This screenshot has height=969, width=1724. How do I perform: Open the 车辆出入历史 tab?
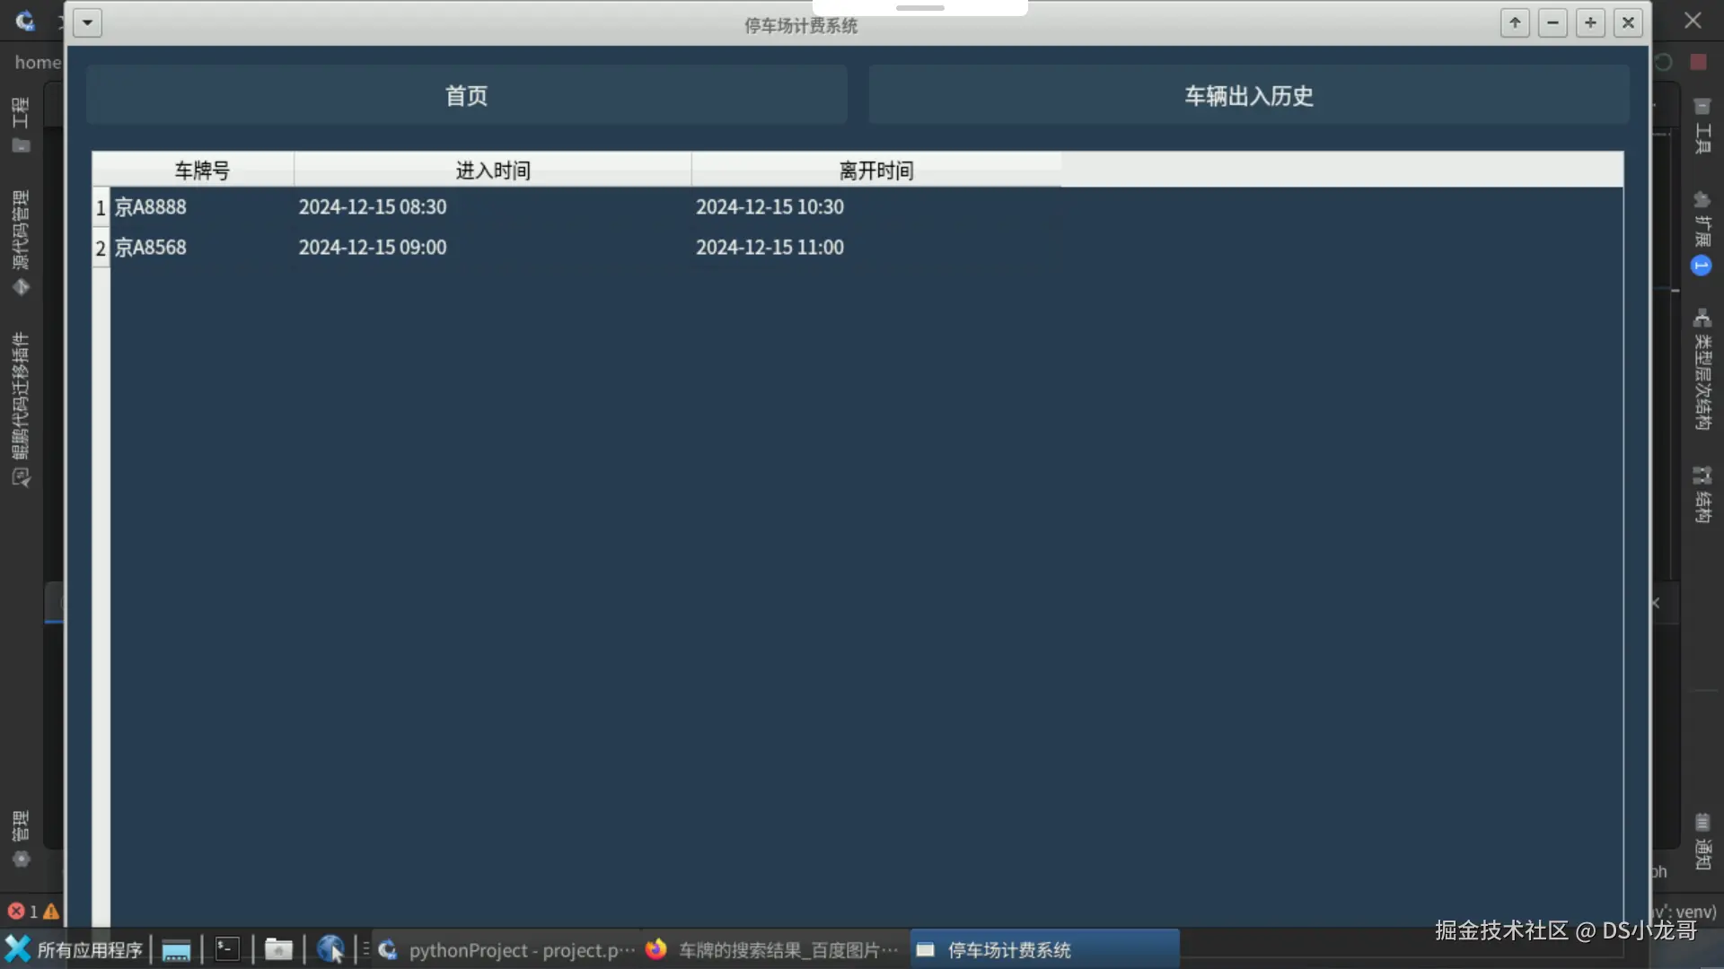1248,95
